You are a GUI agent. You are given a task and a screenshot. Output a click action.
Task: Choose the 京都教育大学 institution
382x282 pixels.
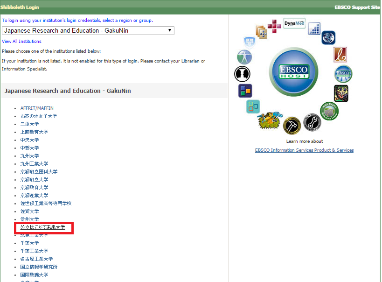(x=35, y=188)
